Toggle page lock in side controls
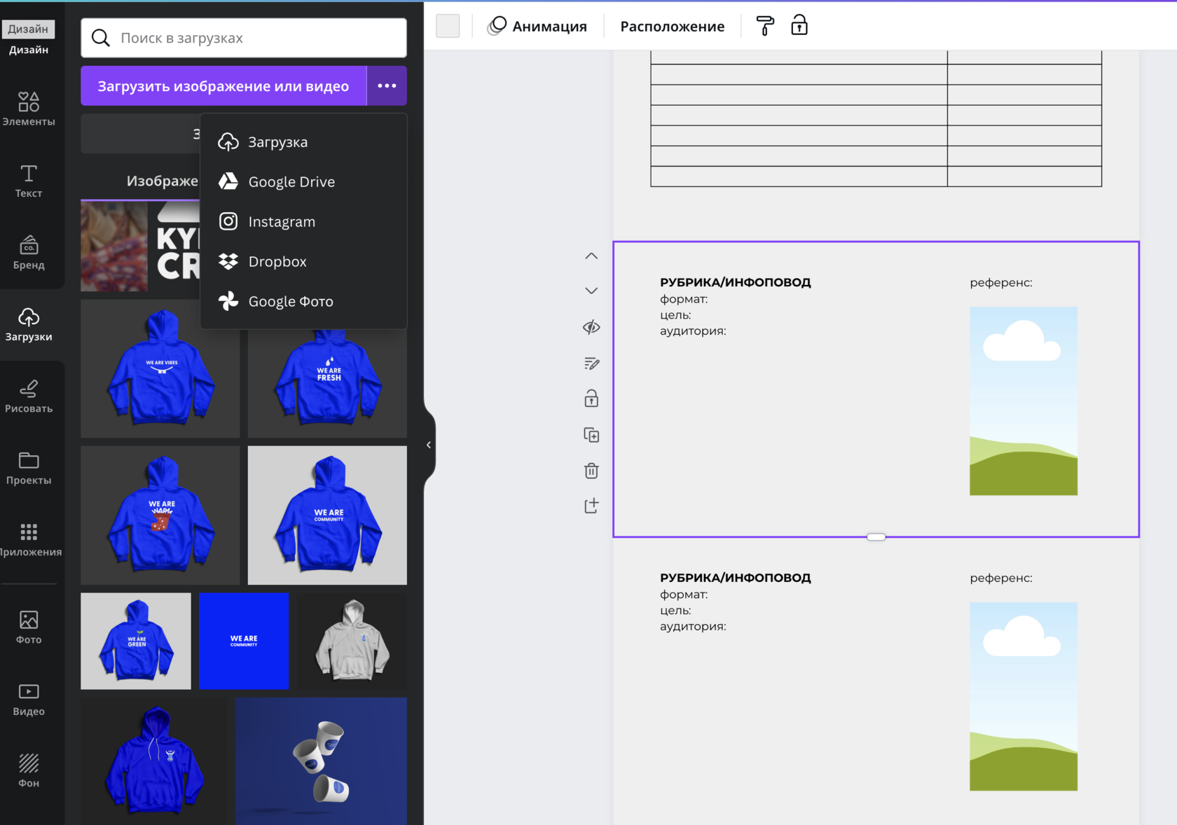Image resolution: width=1177 pixels, height=825 pixels. pyautogui.click(x=591, y=398)
